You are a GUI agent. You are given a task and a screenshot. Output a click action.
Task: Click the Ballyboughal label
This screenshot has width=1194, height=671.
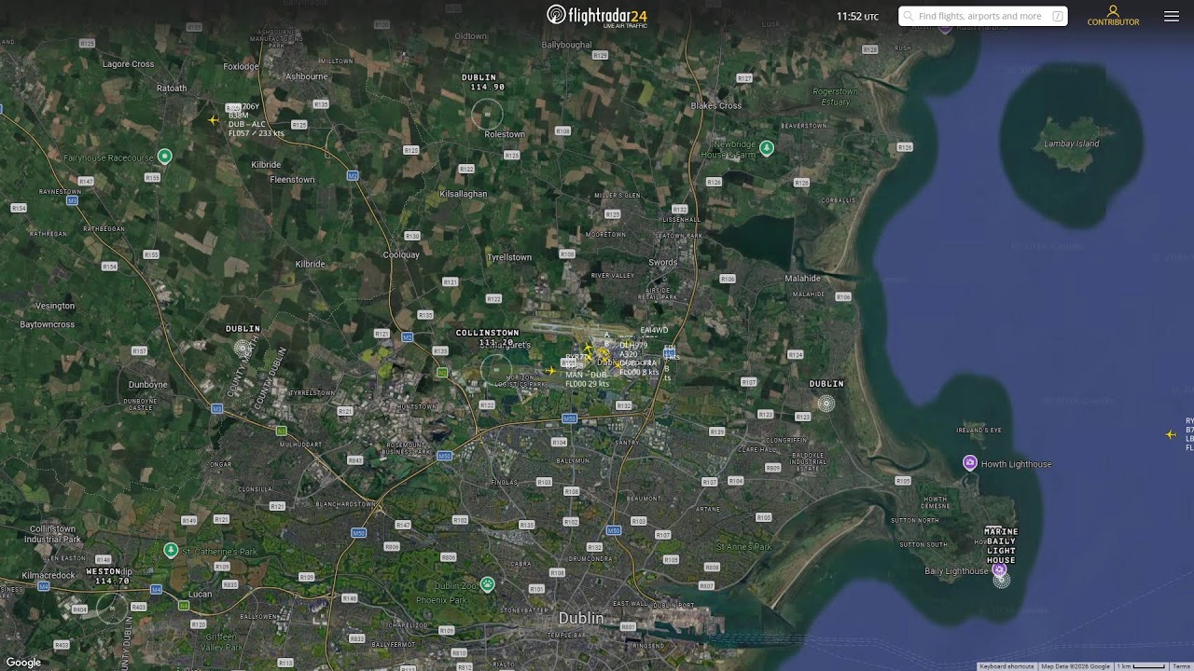tap(566, 45)
